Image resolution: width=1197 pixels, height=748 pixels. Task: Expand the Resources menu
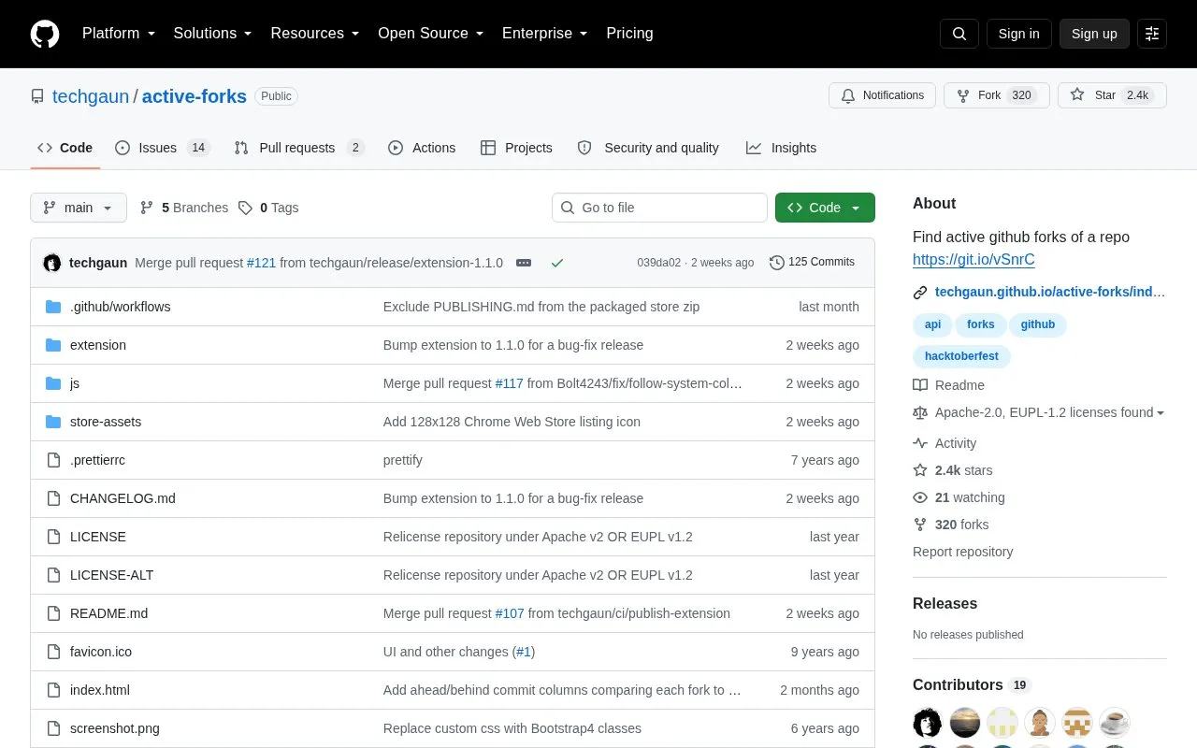[315, 34]
